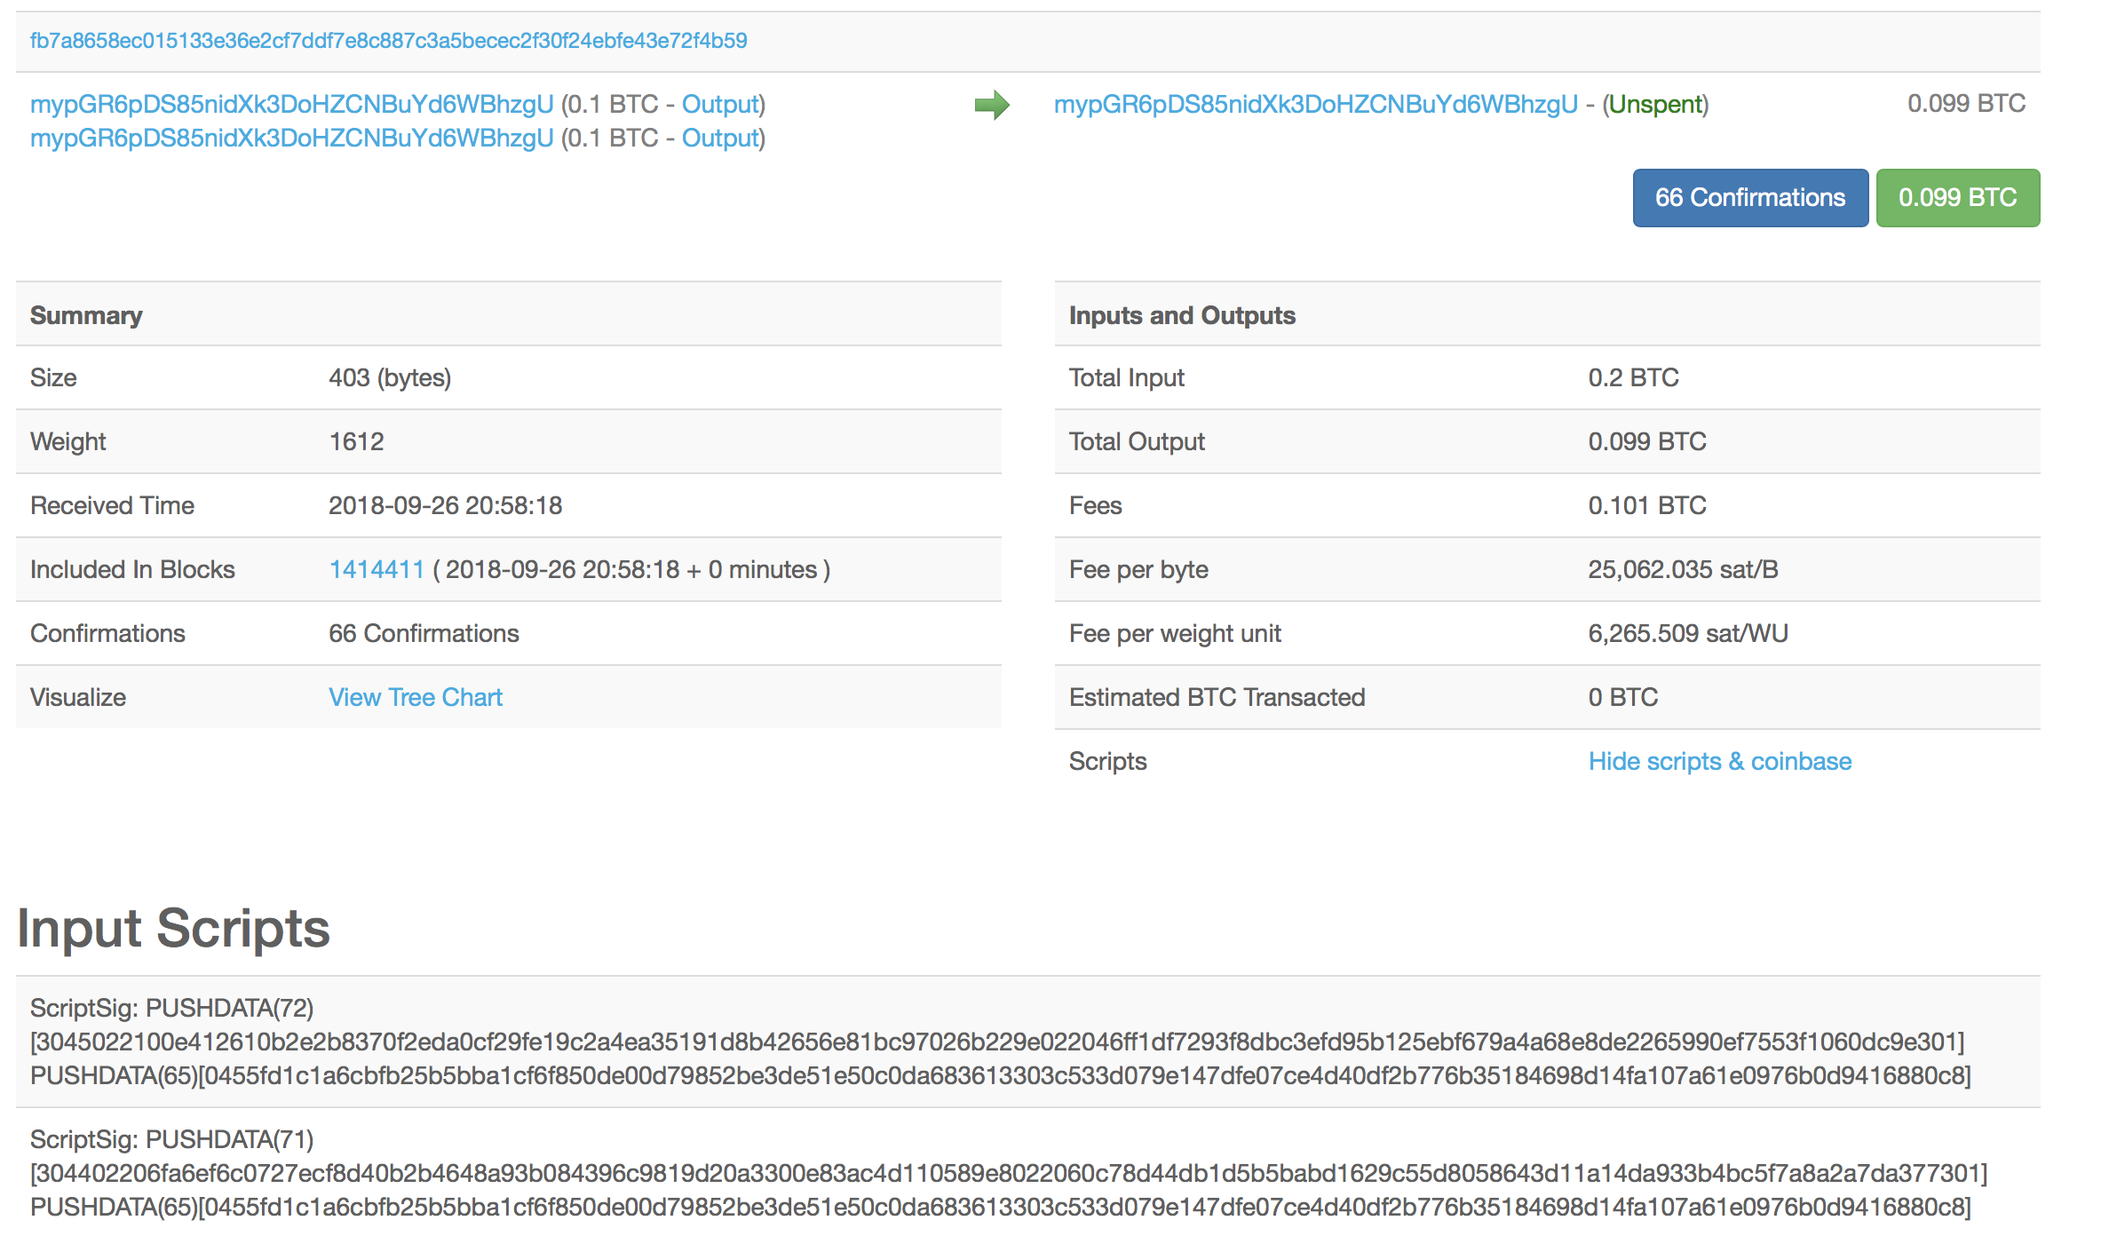Screen dimensions: 2117x1252
Task: Click the 0.099 BTC output amount at top right
Action: point(1966,104)
